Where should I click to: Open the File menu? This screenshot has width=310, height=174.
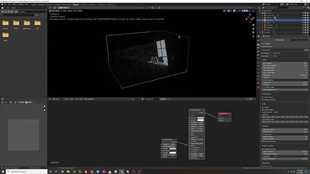click(5, 4)
